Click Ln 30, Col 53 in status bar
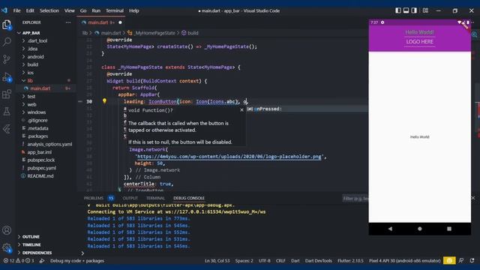Screen dimensions: 480x270 pos(217,261)
